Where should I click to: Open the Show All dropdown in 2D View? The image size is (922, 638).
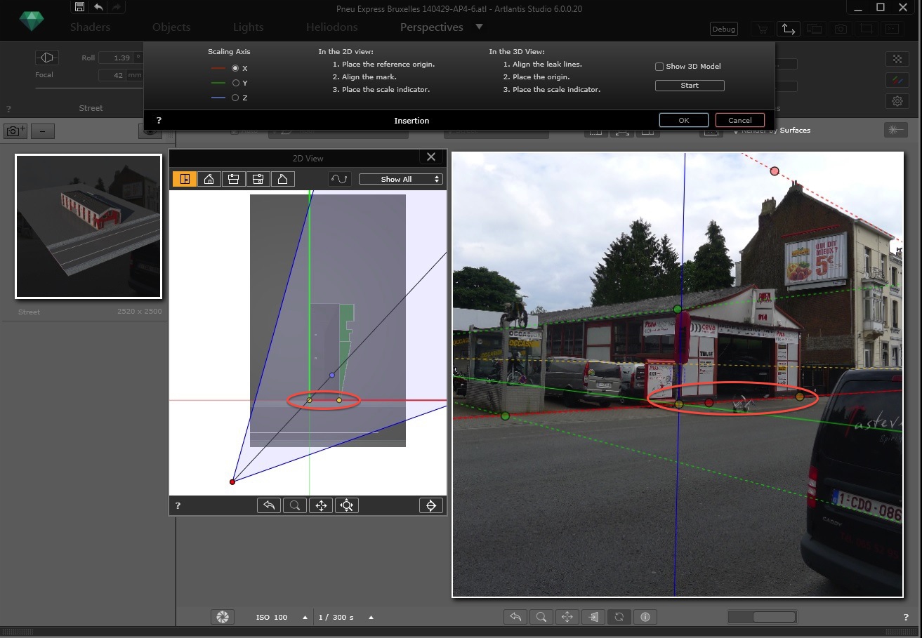coord(400,180)
